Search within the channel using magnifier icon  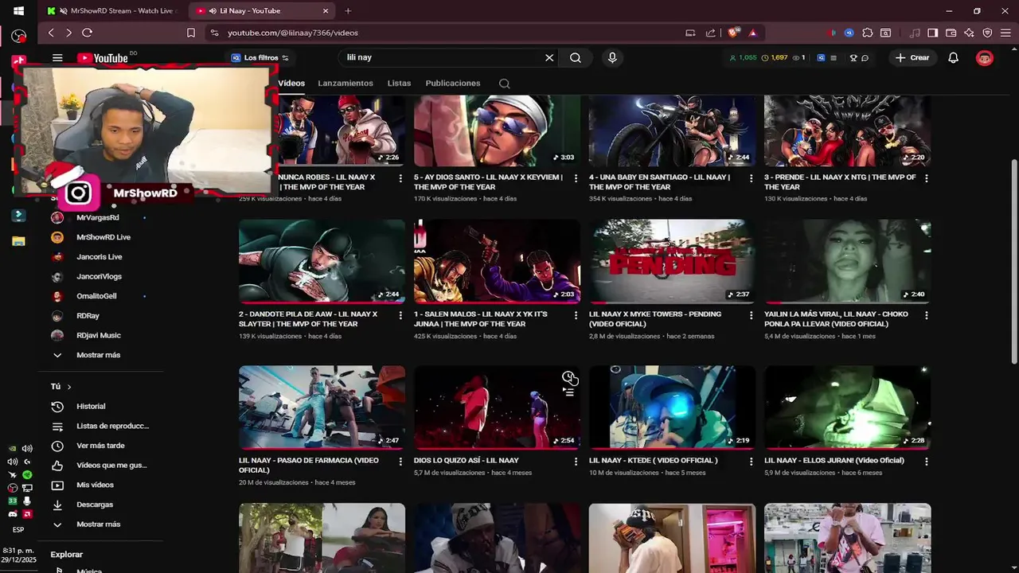pyautogui.click(x=504, y=84)
